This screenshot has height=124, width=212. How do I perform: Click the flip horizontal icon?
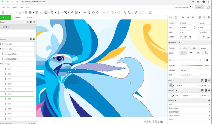(x=85, y=13)
